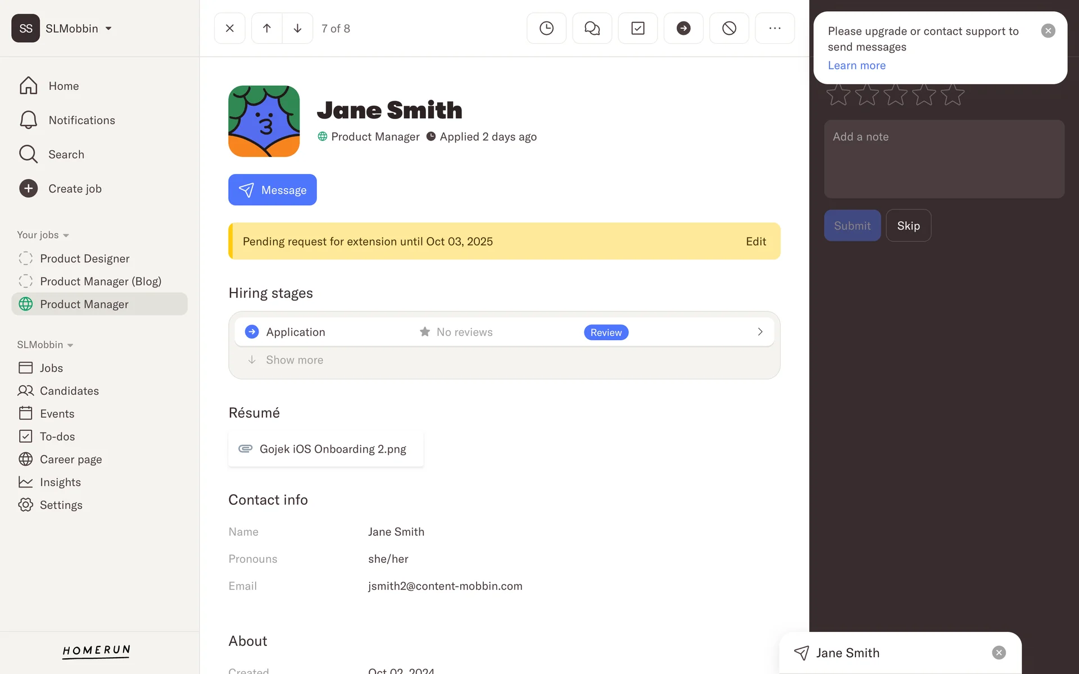The height and width of the screenshot is (674, 1079).
Task: Open Insights in the sidebar
Action: 60,482
